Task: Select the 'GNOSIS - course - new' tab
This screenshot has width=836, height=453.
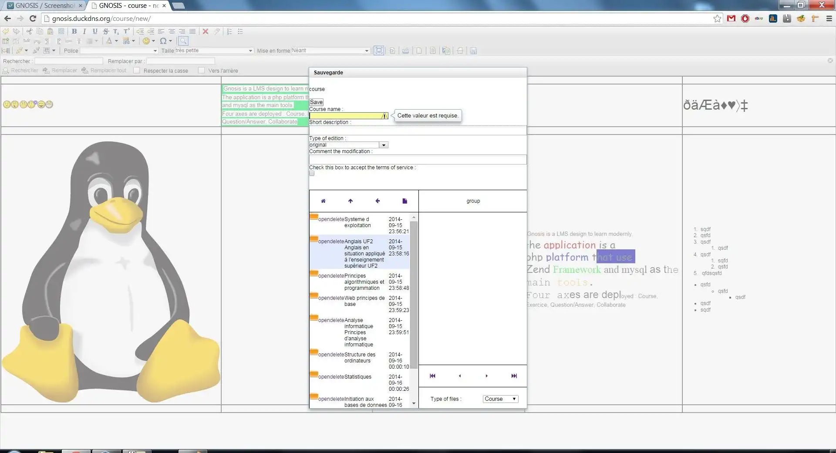Action: (x=128, y=6)
